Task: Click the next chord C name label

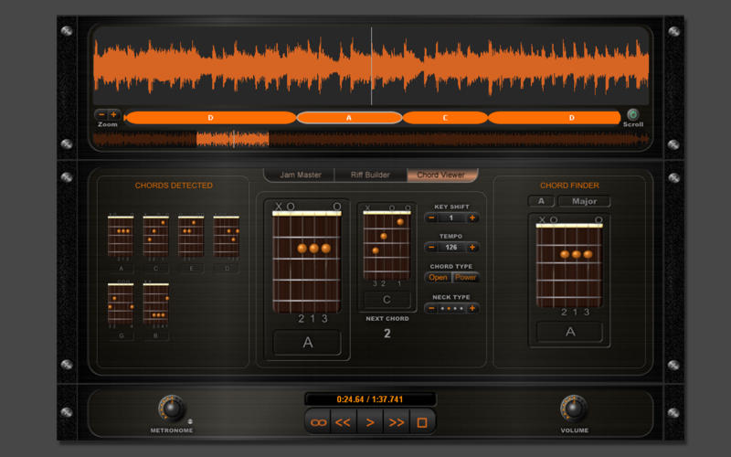Action: click(387, 300)
